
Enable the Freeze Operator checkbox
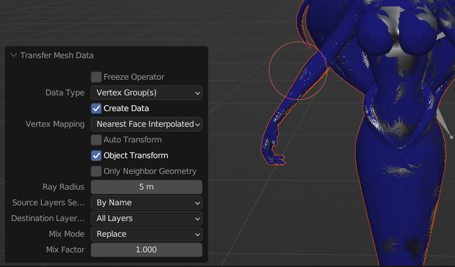click(96, 77)
